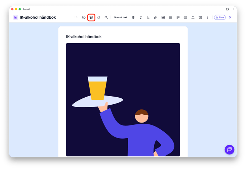This screenshot has height=169, width=246.
Task: Expand the three-dot more options menu
Action: (208, 17)
